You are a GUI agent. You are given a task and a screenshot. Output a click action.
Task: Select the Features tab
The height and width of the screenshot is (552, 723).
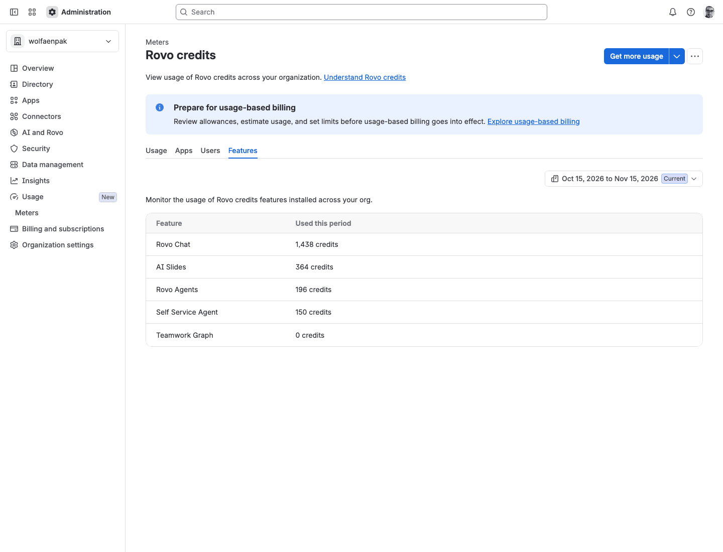(x=243, y=151)
